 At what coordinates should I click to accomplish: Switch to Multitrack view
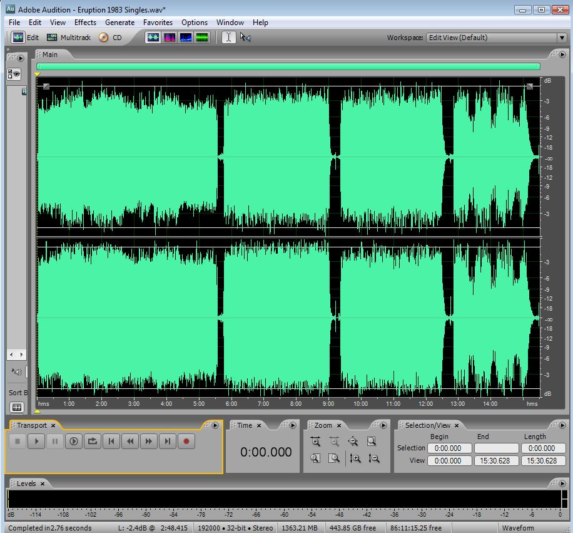pyautogui.click(x=69, y=38)
